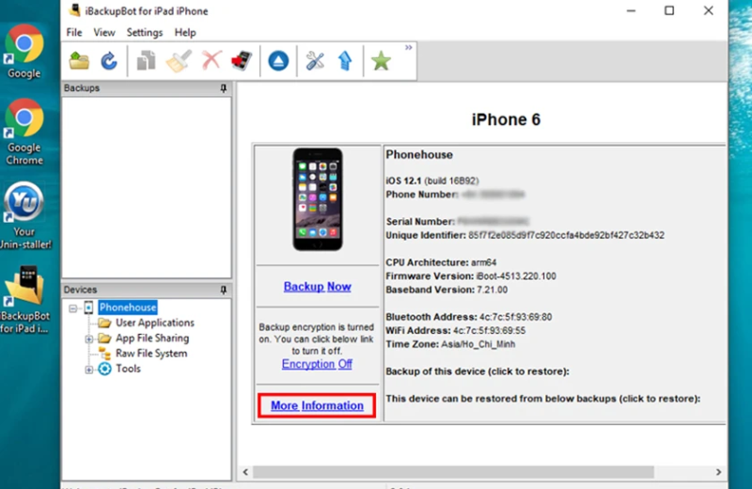752x489 pixels.
Task: Click the horizontal scrollbar right arrow
Action: (x=718, y=472)
